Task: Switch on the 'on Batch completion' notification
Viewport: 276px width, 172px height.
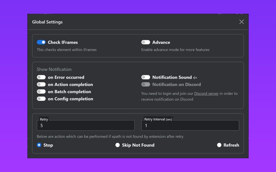Action: click(41, 92)
